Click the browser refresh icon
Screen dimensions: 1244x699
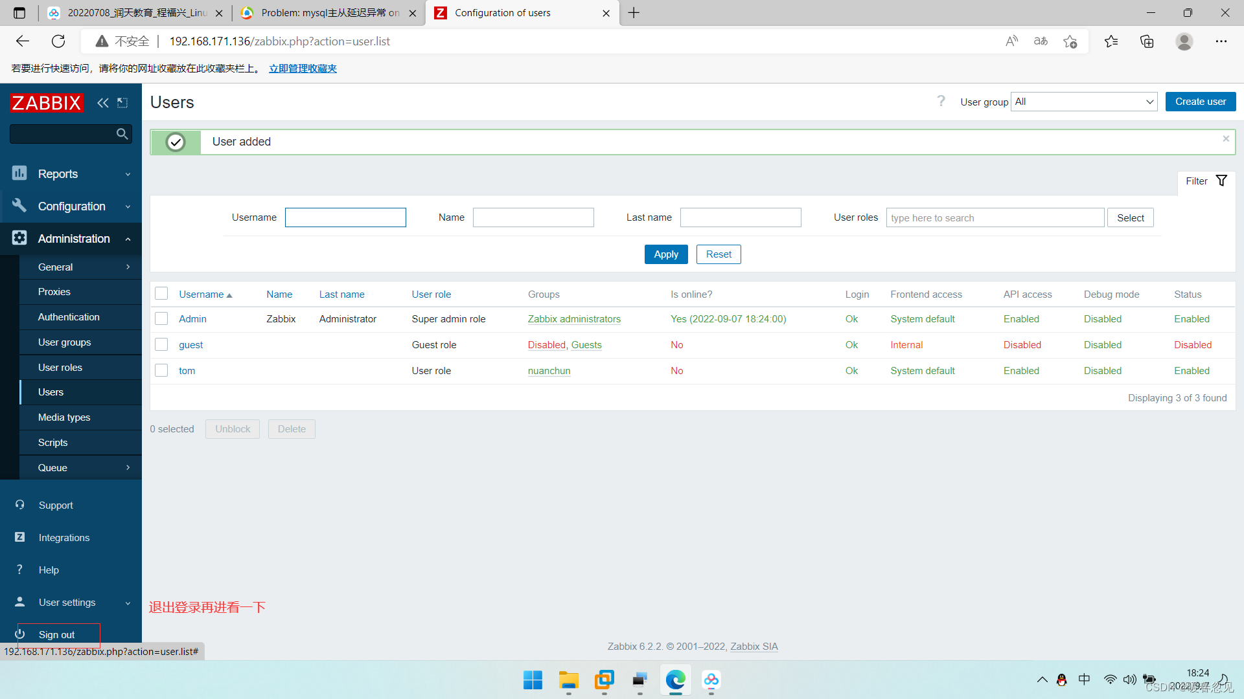(58, 41)
